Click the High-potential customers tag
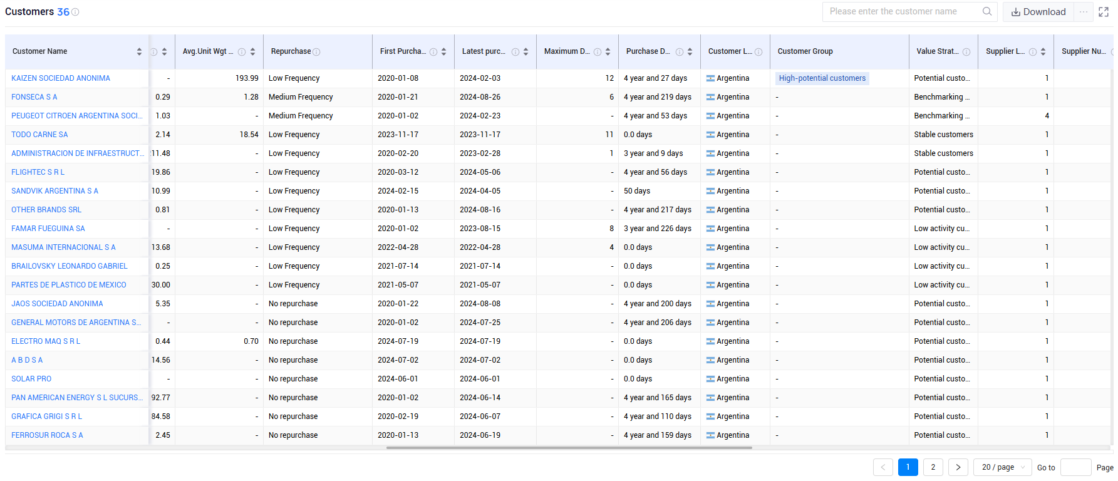The image size is (1118, 481). tap(822, 78)
